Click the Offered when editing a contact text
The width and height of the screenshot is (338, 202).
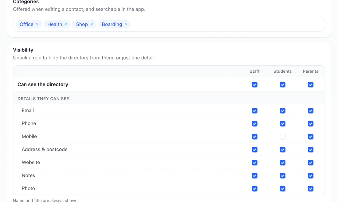coord(79,9)
